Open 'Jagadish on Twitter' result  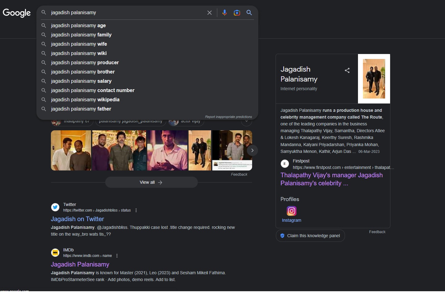point(77,219)
